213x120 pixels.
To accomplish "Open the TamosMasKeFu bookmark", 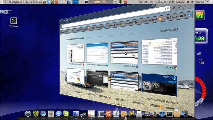I will point(151,20).
